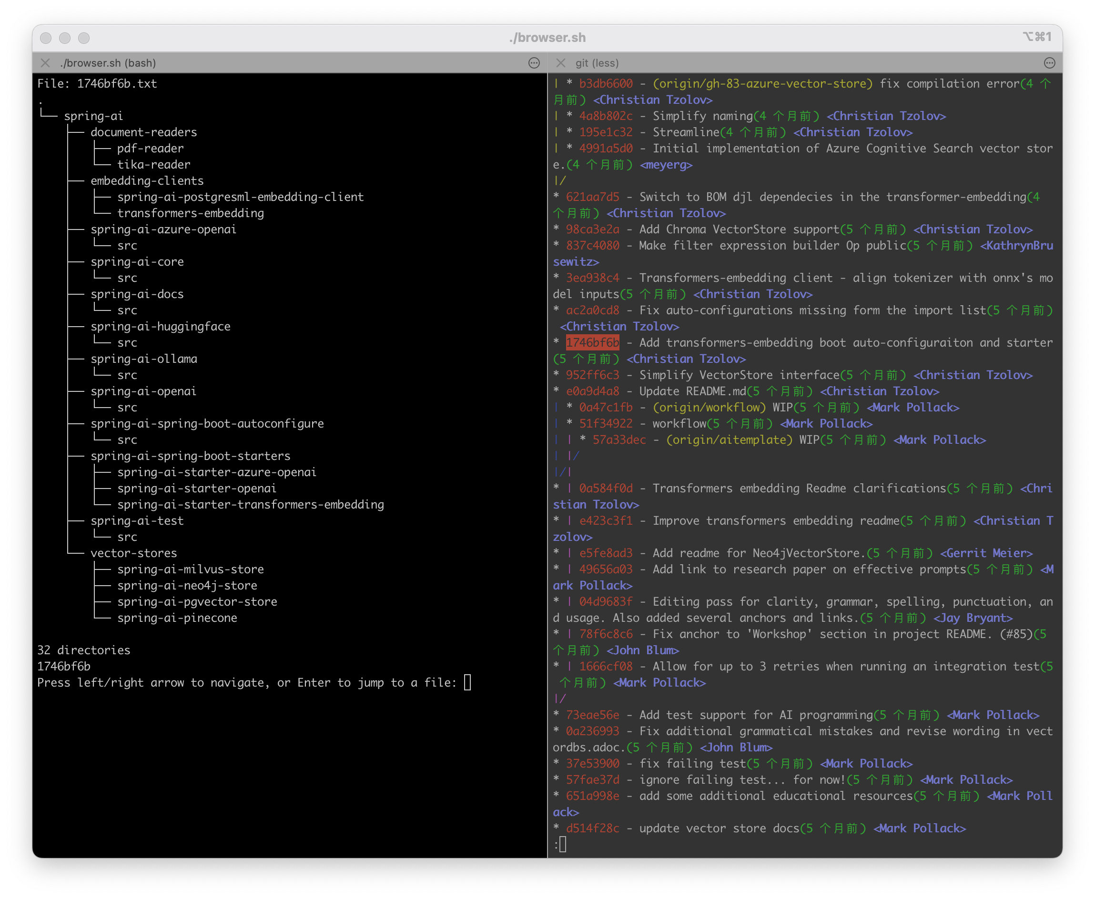
Task: Select the git (less) pane title
Action: pyautogui.click(x=597, y=62)
